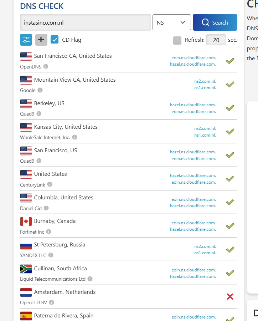Click the plus add-server icon button
Screen dimensions: 258x321
pyautogui.click(x=41, y=40)
